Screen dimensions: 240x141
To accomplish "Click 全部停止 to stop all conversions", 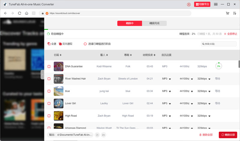I will (231, 34).
